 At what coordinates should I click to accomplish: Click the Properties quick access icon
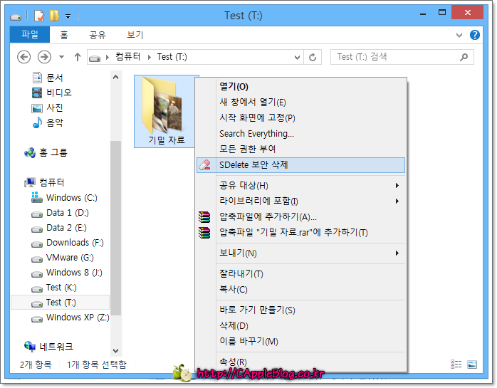(x=39, y=15)
